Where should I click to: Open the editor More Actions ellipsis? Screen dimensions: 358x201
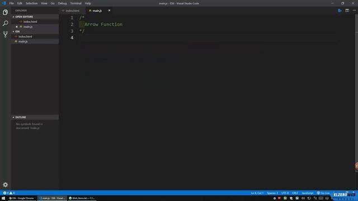(354, 11)
